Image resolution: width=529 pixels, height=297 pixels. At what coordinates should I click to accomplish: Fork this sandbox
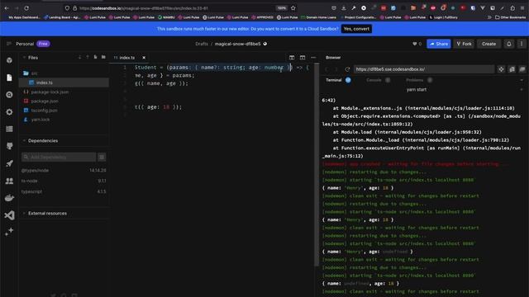tap(465, 44)
